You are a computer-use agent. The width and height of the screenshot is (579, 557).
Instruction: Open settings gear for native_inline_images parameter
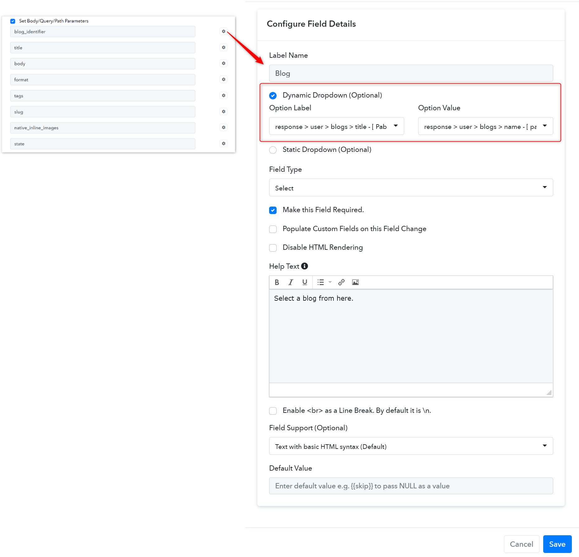[223, 127]
